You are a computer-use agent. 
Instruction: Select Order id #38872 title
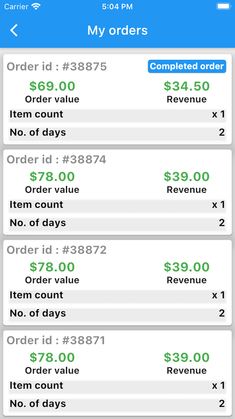point(56,250)
